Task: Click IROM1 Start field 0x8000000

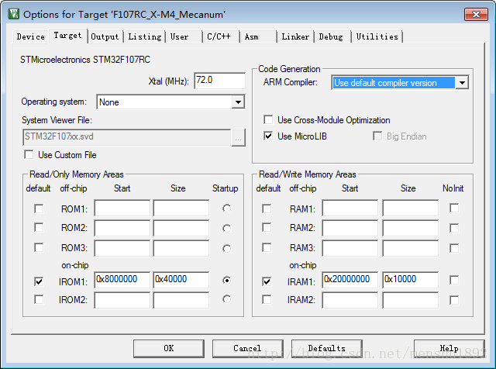Action: click(122, 280)
